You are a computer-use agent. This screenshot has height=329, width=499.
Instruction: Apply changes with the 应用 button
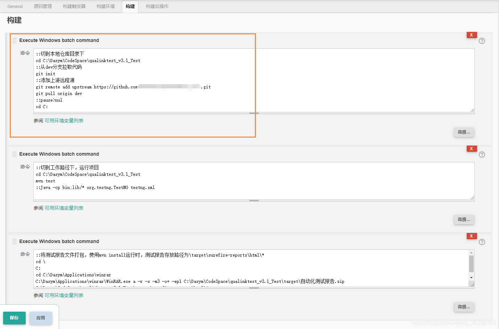(41, 318)
